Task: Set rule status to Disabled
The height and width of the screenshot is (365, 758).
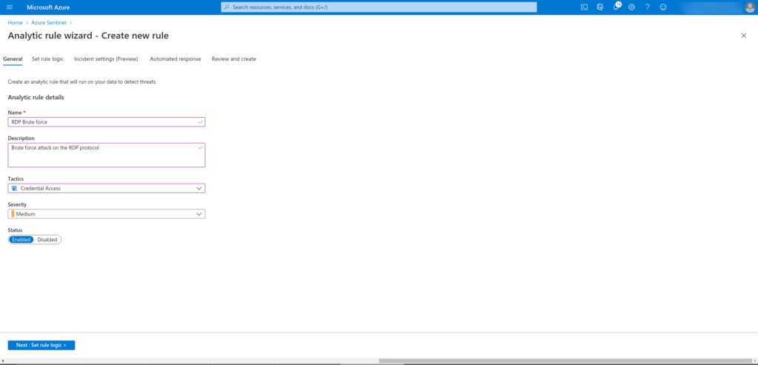Action: 47,239
